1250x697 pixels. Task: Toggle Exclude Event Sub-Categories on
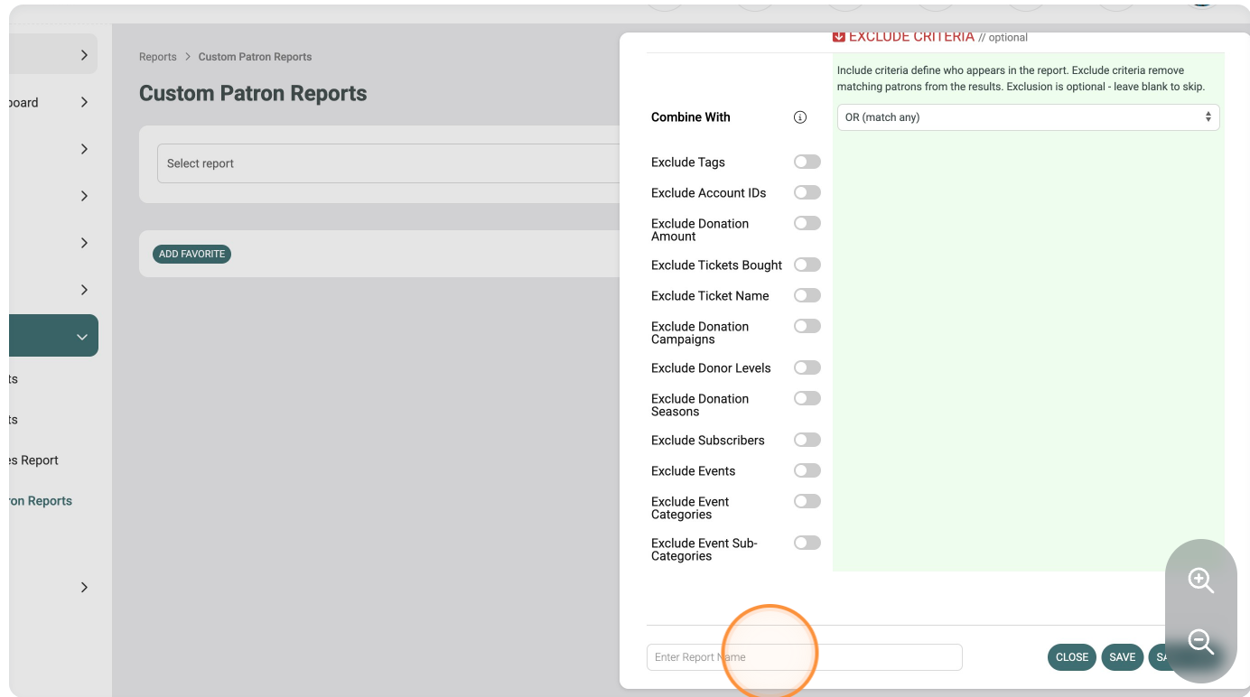coord(807,544)
